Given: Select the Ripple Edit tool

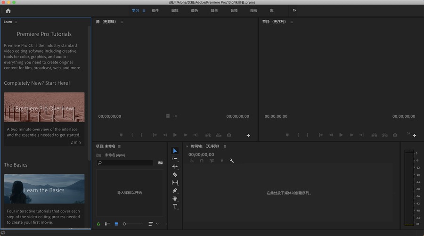Looking at the screenshot, I should click(x=175, y=167).
